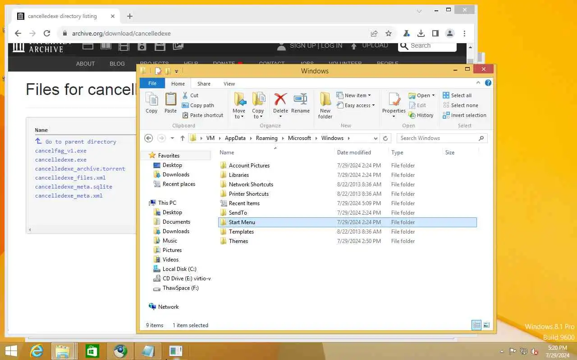Click the Copy icon in Explorer ribbon

[151, 103]
